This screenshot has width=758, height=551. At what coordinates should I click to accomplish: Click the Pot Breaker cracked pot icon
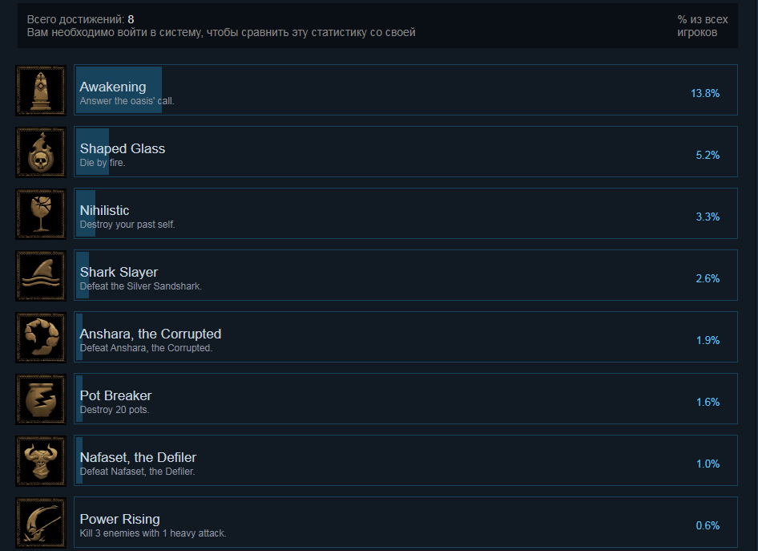point(41,399)
